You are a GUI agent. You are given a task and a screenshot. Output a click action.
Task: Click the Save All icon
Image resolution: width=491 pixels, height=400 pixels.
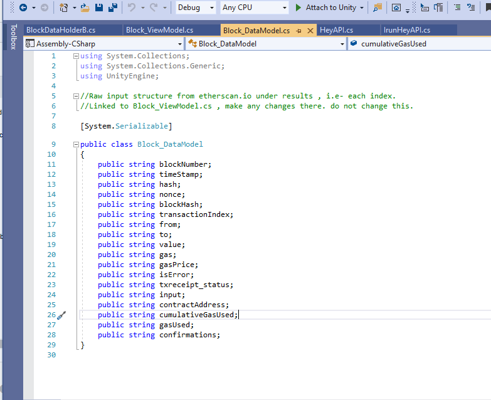112,8
